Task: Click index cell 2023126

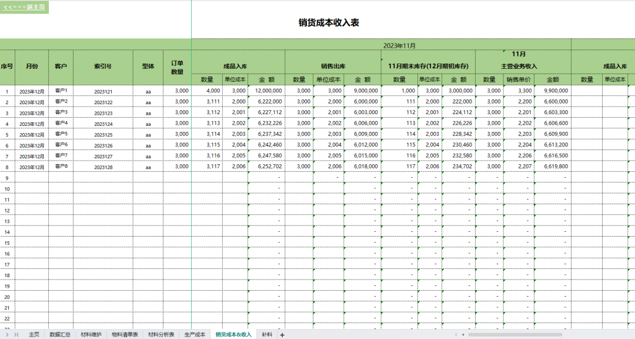Action: pos(103,145)
